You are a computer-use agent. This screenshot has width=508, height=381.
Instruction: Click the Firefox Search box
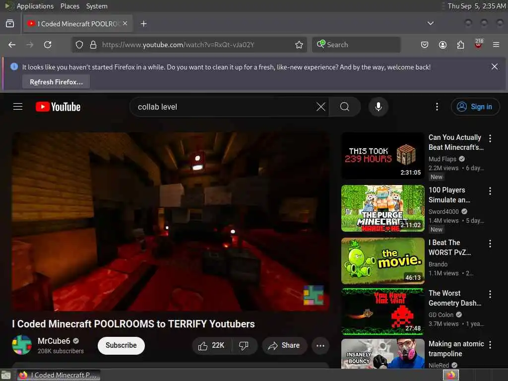click(x=356, y=45)
